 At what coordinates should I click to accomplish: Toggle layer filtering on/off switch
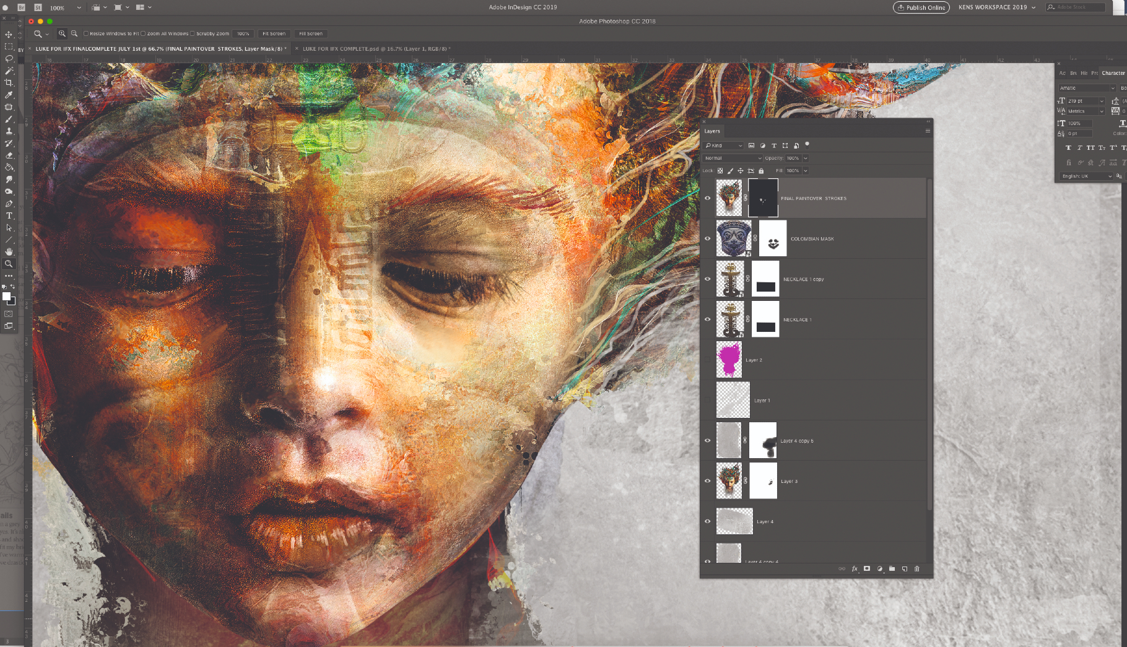(x=807, y=144)
